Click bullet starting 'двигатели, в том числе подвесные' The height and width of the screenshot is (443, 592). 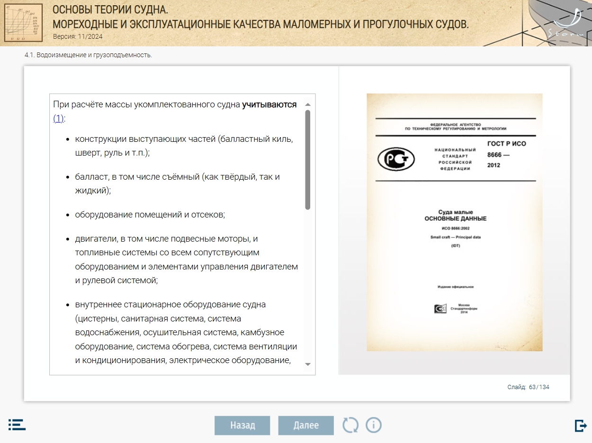[186, 260]
